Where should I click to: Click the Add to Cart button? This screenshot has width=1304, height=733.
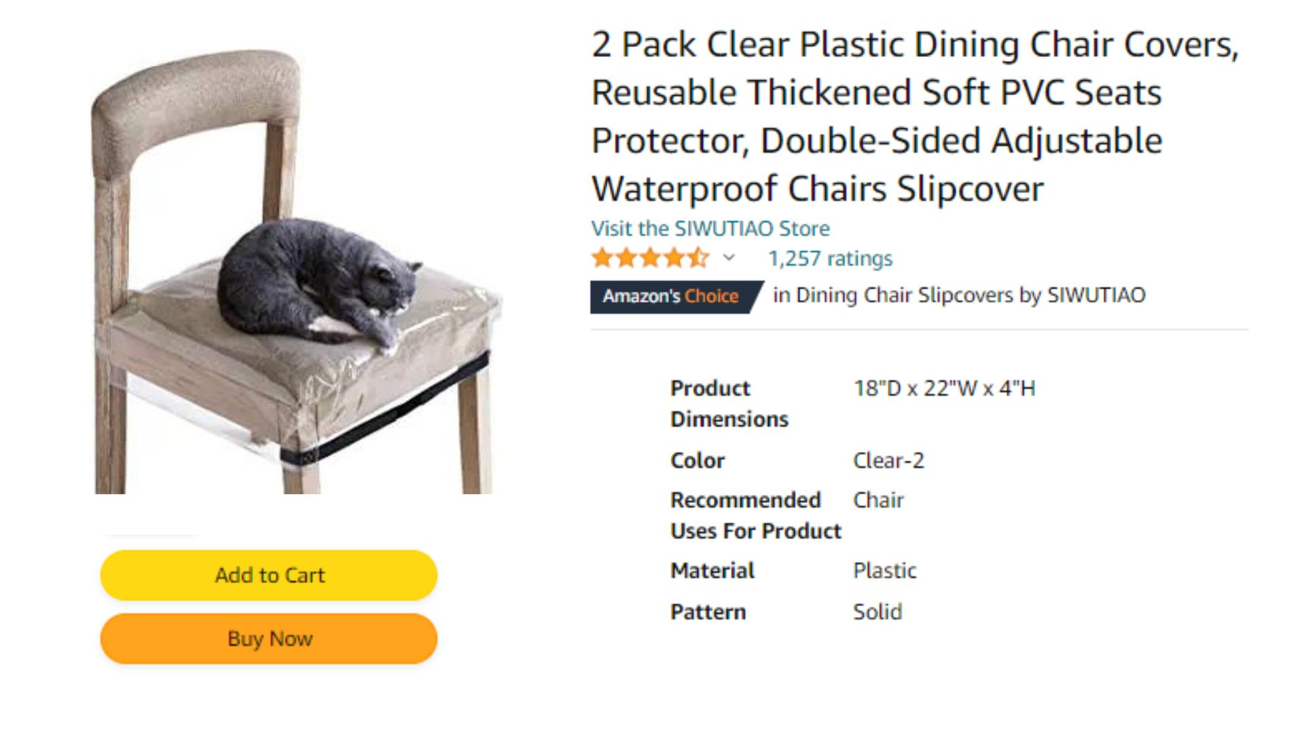coord(269,575)
